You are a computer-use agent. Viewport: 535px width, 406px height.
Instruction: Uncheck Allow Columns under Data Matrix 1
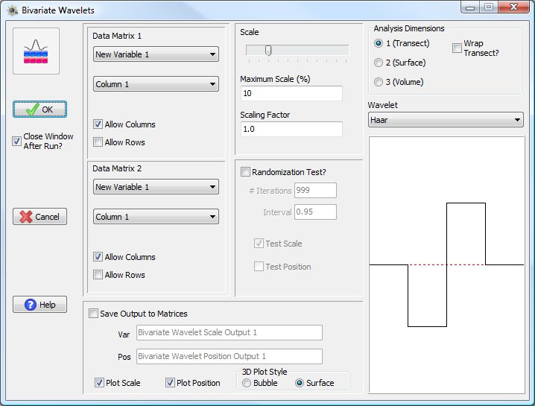(x=98, y=124)
